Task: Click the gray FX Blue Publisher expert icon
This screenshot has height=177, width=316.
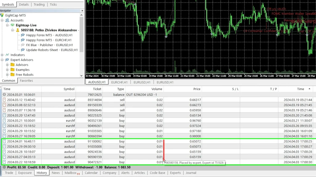Action: tap(23, 45)
